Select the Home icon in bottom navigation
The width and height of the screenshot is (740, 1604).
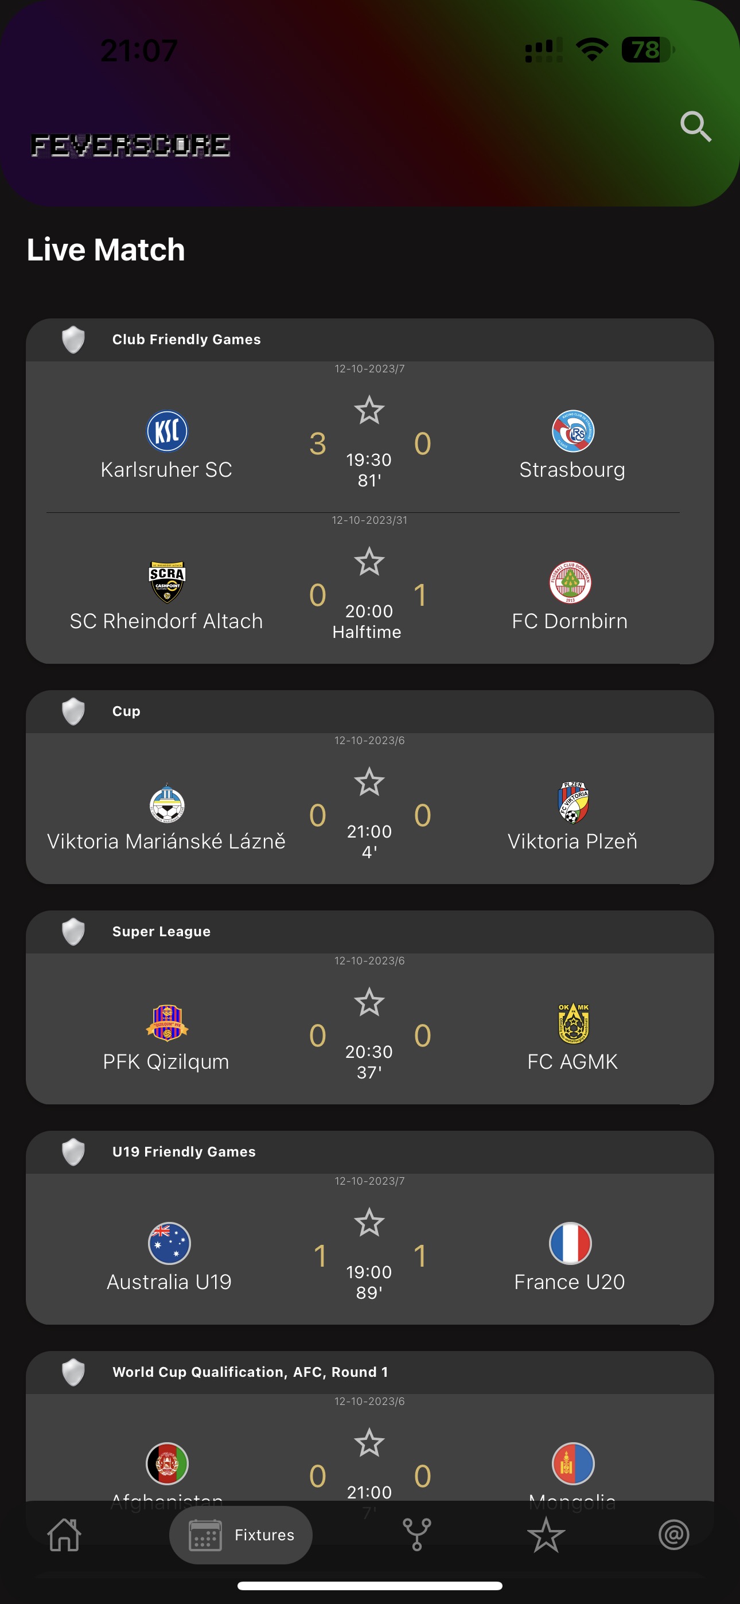[64, 1535]
